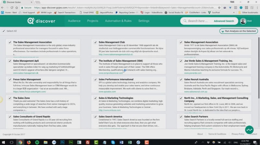Uncheck Sales Management Club checkbox
Viewport: 260px width, 145px height.
[95, 42]
